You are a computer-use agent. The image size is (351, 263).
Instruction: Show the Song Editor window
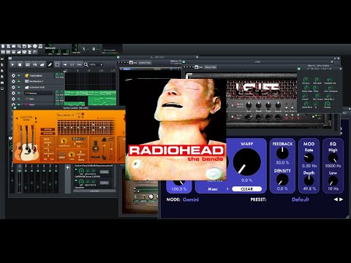coord(3,52)
